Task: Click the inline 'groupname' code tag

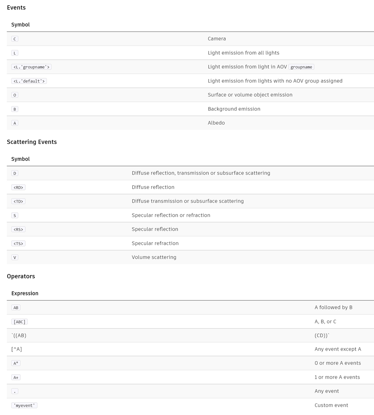Action: [301, 67]
